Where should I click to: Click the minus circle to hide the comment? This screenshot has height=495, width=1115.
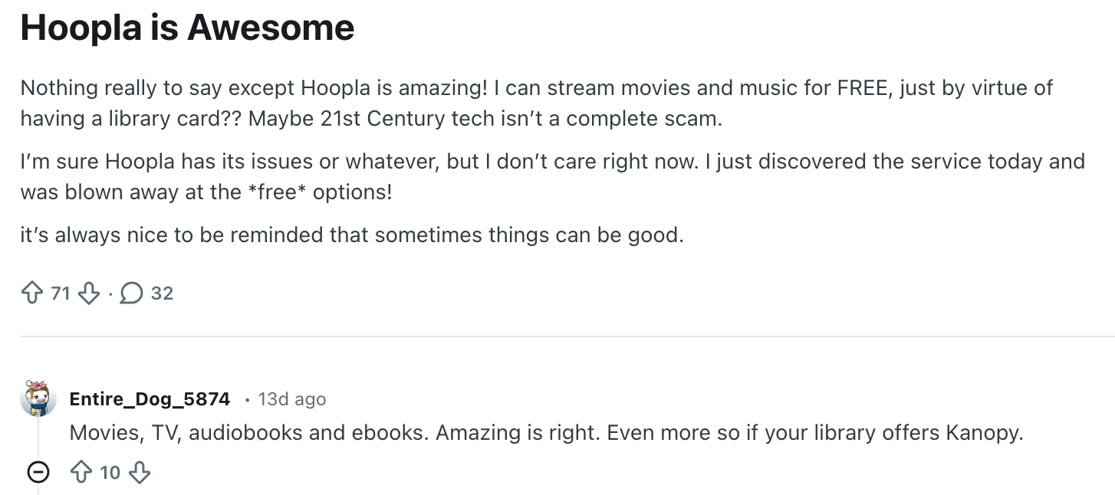tap(38, 472)
